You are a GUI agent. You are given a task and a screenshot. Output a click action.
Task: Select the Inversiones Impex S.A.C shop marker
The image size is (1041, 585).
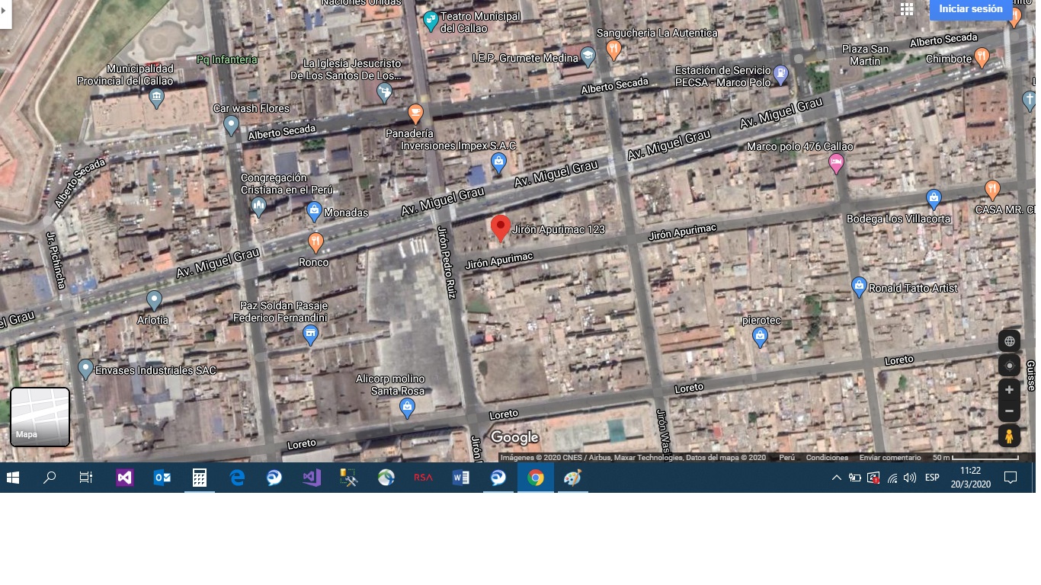(498, 163)
